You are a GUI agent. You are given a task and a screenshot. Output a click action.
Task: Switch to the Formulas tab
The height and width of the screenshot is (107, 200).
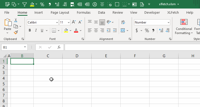(x=84, y=12)
